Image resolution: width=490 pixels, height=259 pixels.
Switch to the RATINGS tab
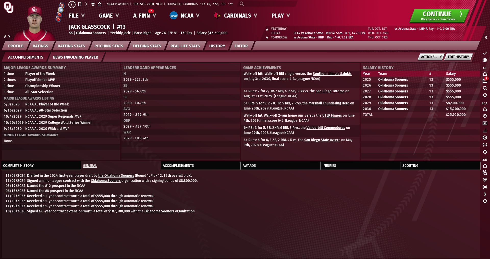click(40, 46)
